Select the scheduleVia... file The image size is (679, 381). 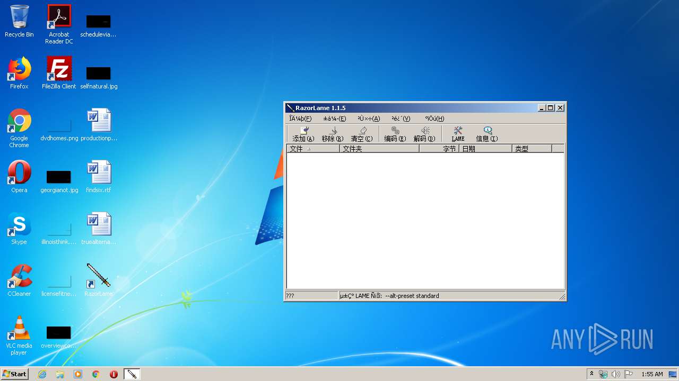coord(99,25)
